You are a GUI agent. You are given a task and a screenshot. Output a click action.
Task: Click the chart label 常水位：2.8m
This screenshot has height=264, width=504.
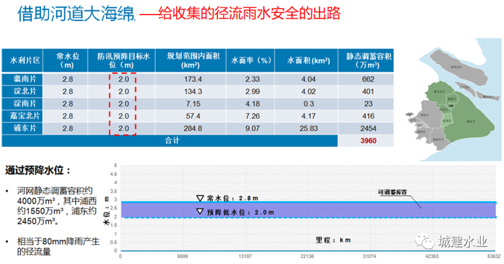[x=232, y=198]
